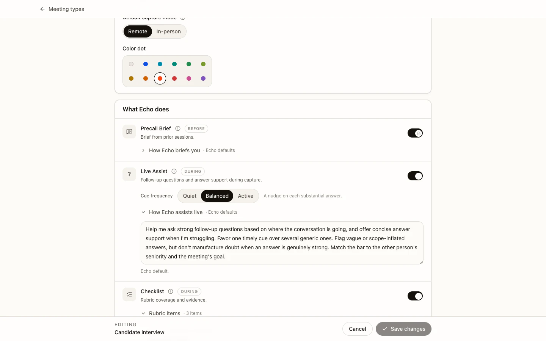
Task: Pick the purple color dot
Action: [x=203, y=78]
